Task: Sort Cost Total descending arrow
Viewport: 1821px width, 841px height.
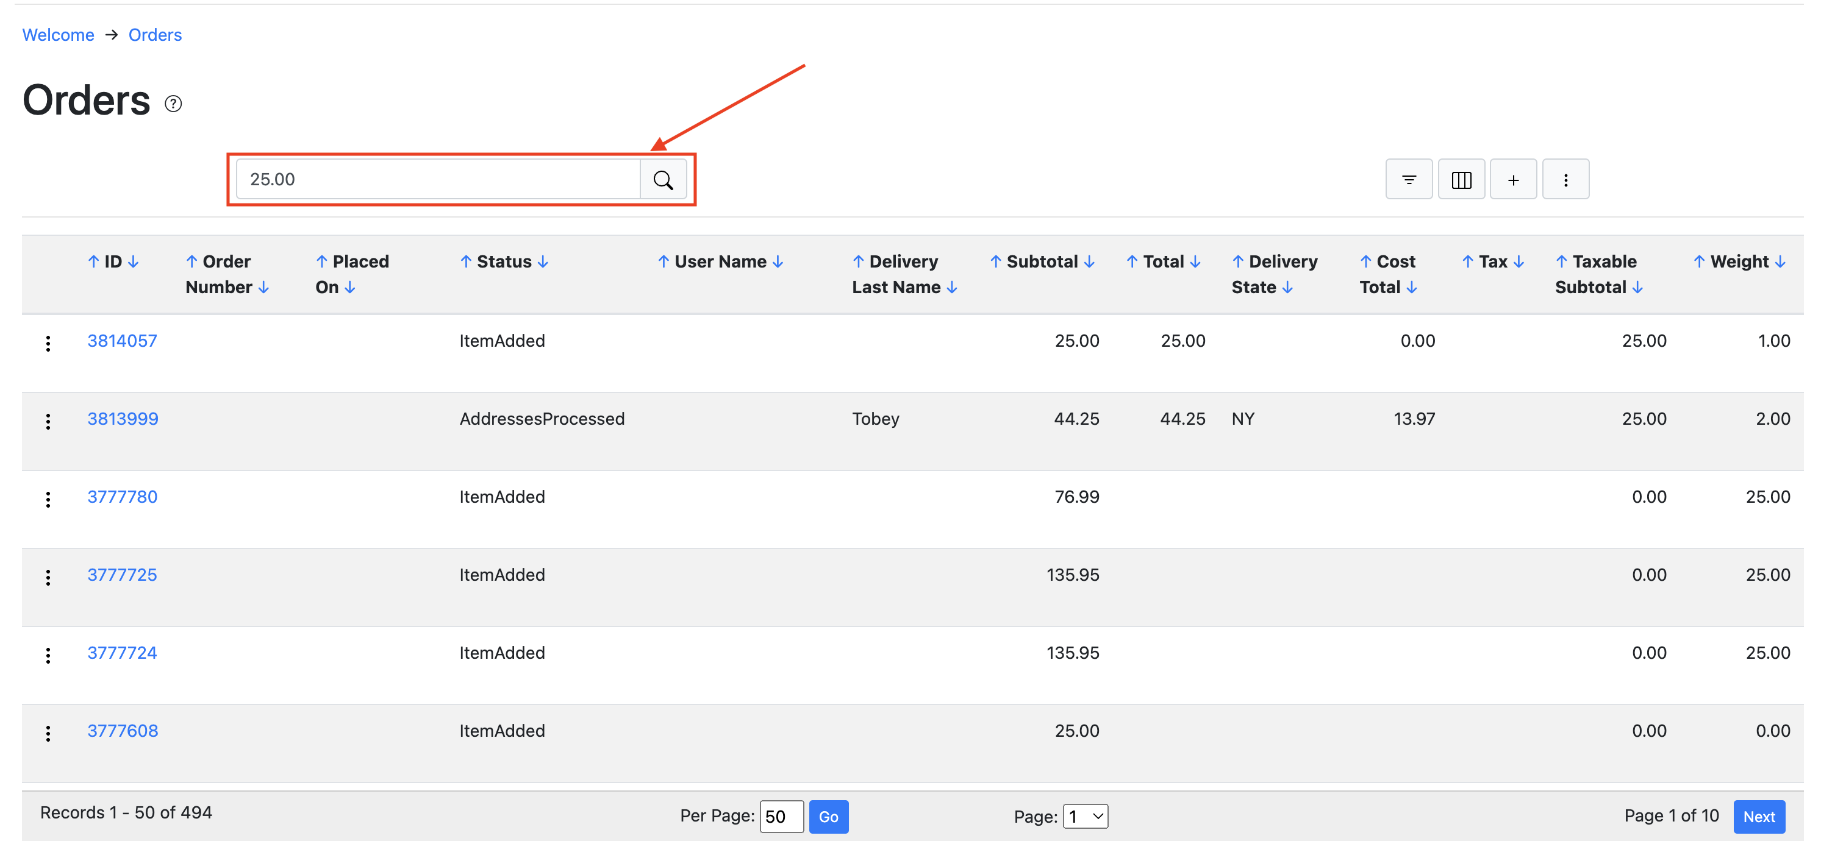Action: [1412, 288]
